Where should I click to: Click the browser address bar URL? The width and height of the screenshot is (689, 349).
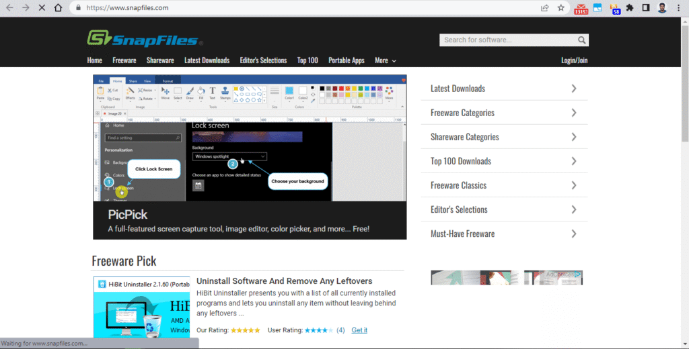127,8
